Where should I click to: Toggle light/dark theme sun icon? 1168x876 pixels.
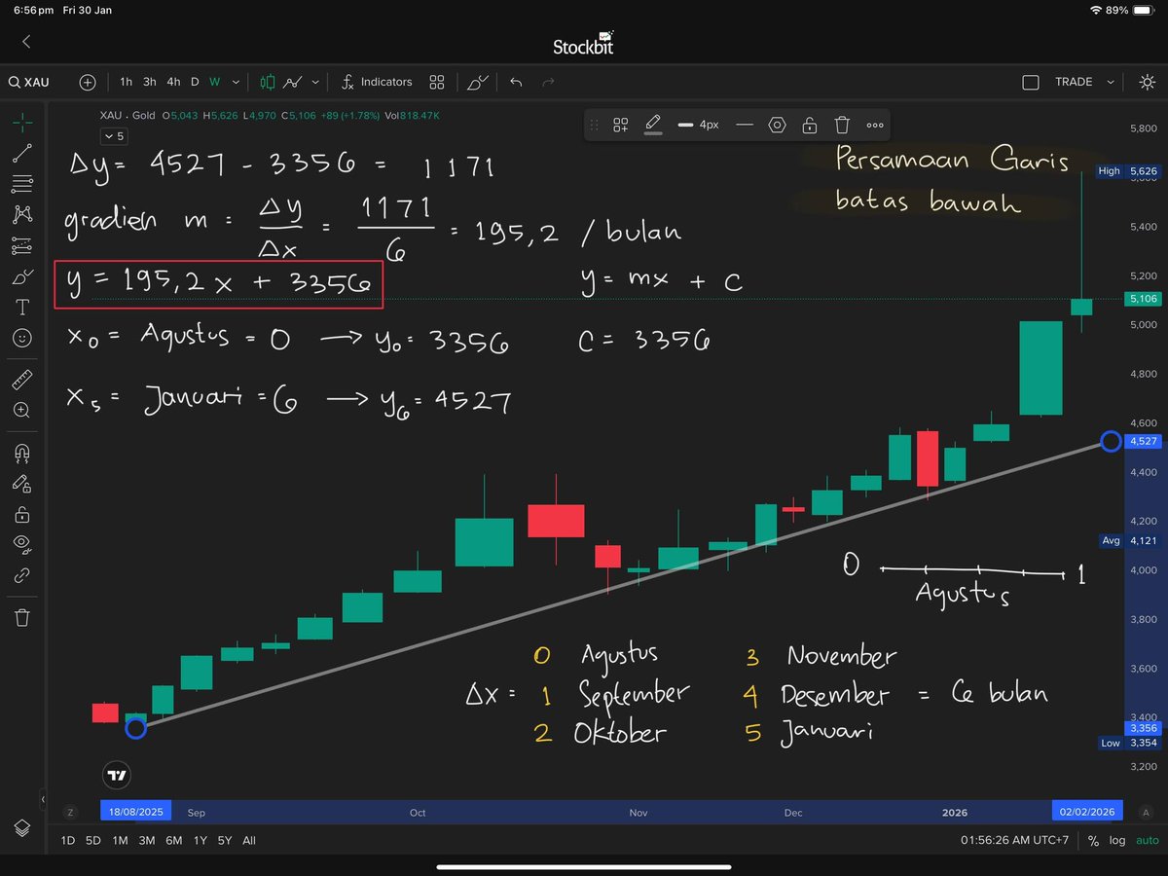1147,82
